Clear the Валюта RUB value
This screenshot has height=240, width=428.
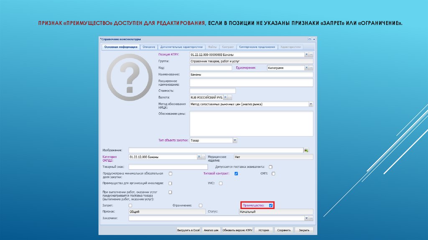click(x=225, y=97)
